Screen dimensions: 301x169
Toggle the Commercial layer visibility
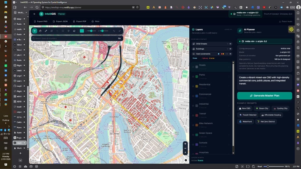193,96
